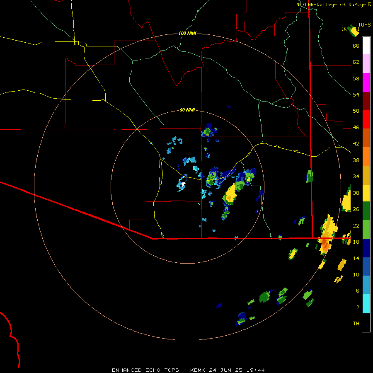Click the "66" legend value

point(356,46)
